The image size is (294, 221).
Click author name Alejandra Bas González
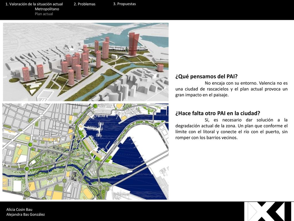click(x=26, y=214)
